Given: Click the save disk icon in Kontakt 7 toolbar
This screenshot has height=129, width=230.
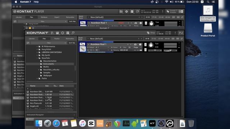Looking at the screenshot, I should pos(57,33).
